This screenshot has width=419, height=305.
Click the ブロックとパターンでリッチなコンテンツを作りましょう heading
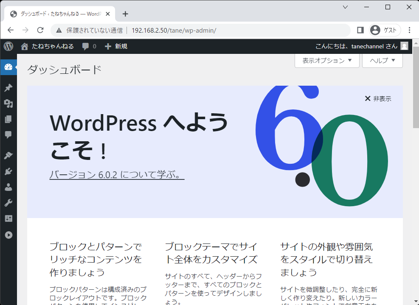(x=96, y=259)
